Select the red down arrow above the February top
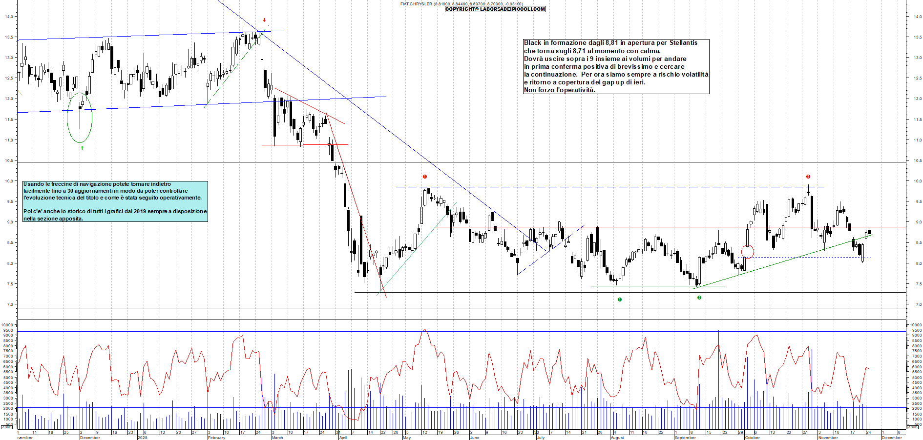Image resolution: width=923 pixels, height=440 pixels. pyautogui.click(x=265, y=21)
